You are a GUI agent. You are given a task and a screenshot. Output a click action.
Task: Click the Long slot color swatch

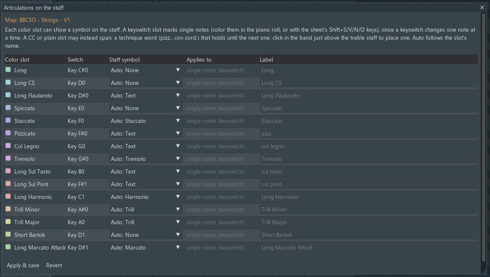(x=8, y=70)
